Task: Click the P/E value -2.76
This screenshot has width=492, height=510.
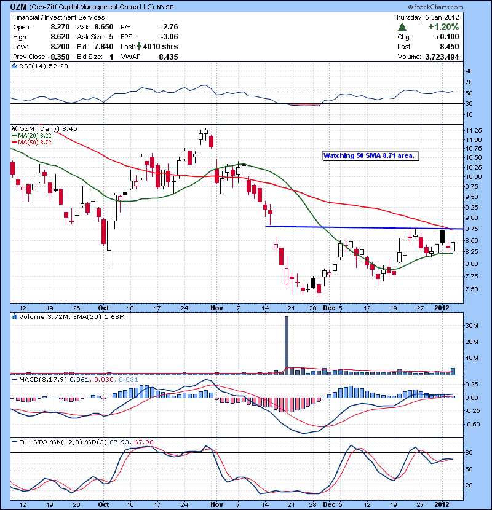Action: click(x=169, y=27)
